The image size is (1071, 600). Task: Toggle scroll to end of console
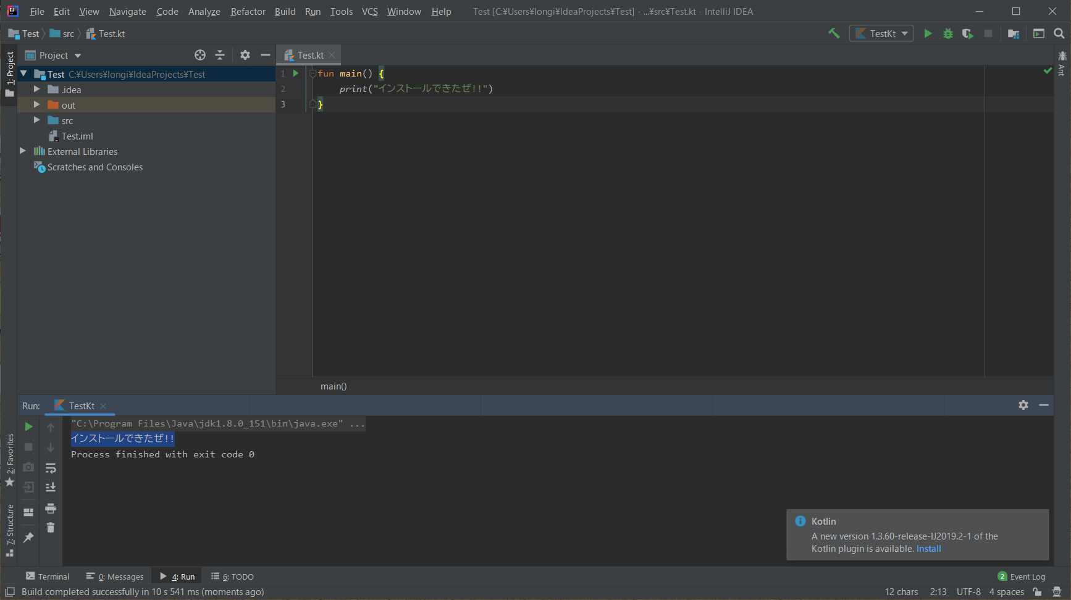point(51,488)
